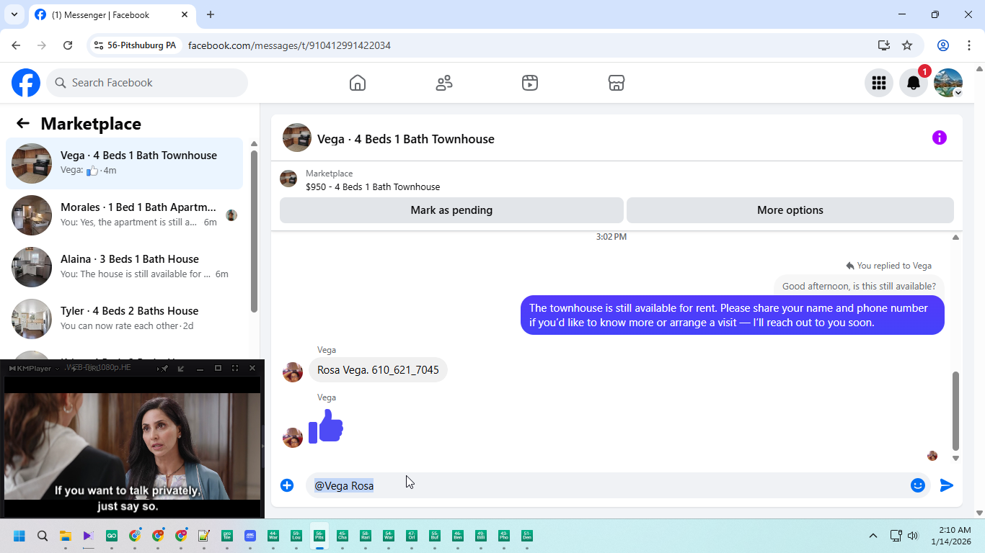This screenshot has height=553, width=985.
Task: Open the notifications bell
Action: click(914, 83)
